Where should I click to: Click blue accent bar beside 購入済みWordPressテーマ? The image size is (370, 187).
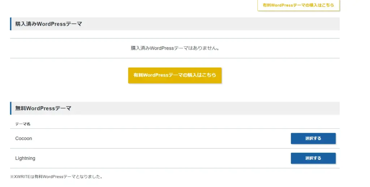[11, 24]
